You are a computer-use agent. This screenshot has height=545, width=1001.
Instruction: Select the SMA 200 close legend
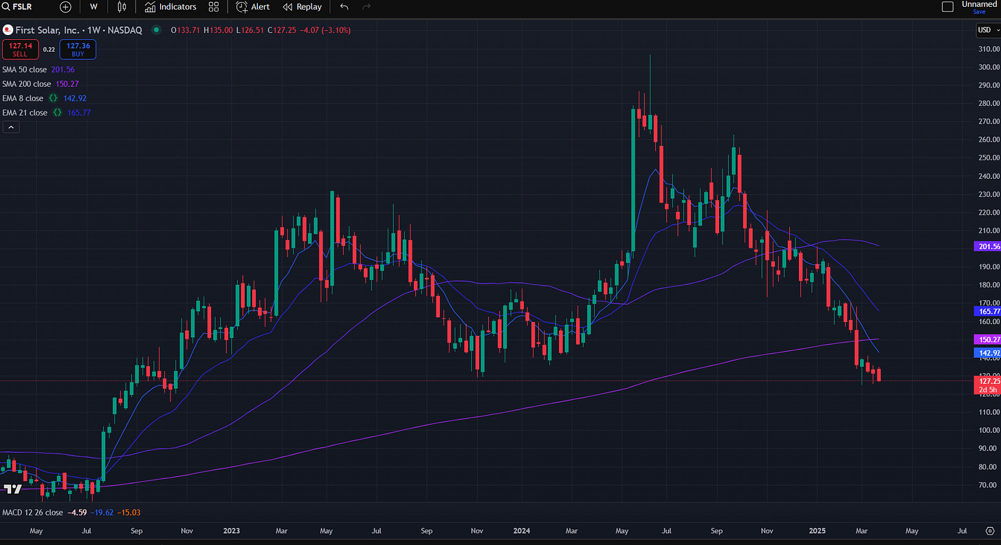point(27,84)
